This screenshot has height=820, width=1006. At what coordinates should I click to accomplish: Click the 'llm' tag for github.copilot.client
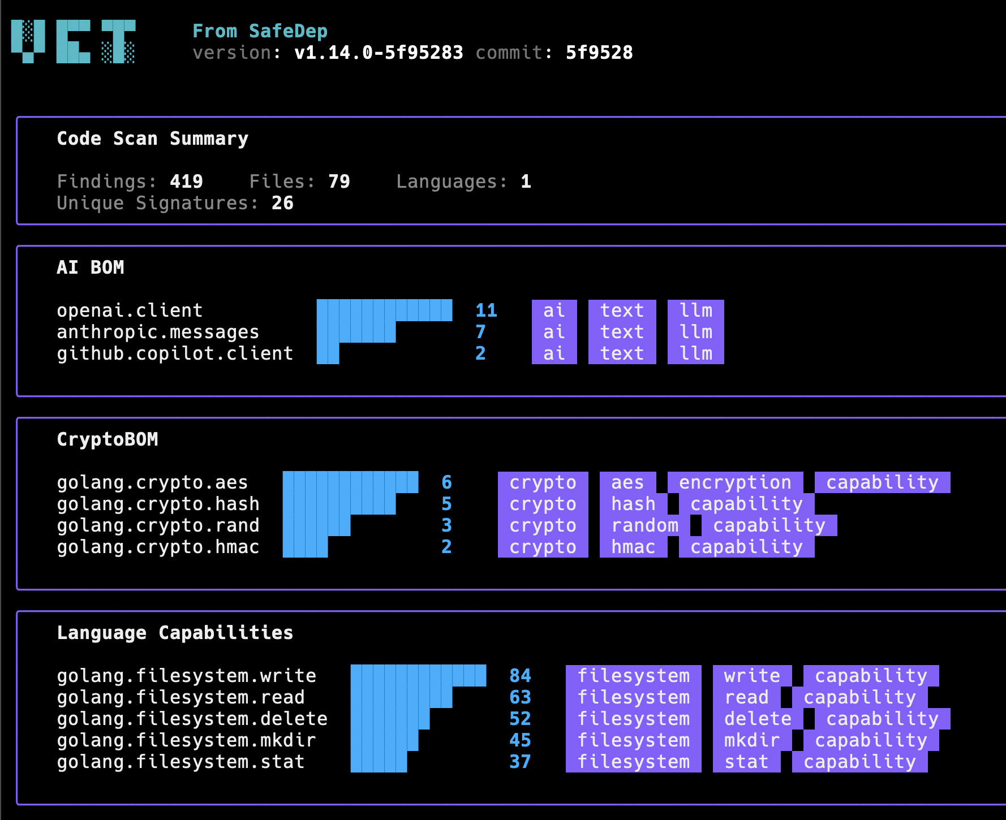coord(695,353)
